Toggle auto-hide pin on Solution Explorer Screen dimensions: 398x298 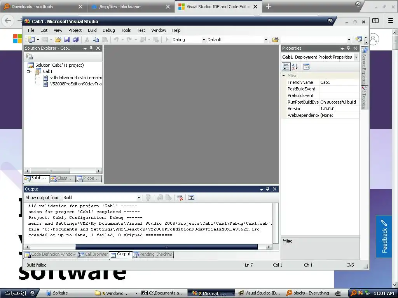point(91,48)
